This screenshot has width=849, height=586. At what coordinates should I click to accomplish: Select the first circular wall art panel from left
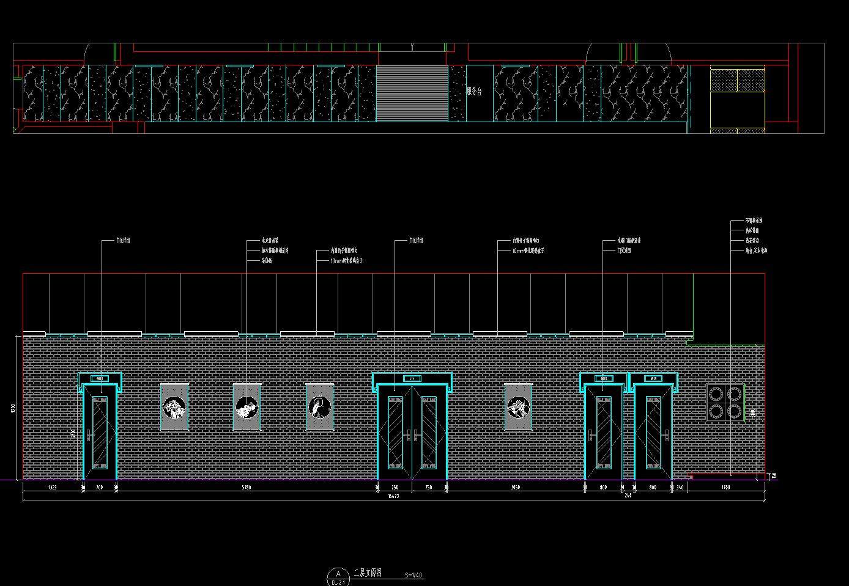[174, 407]
